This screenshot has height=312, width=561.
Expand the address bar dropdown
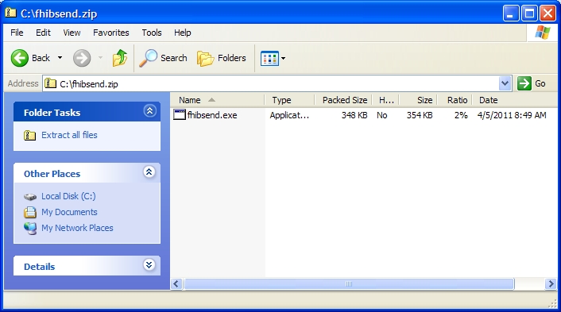coord(505,83)
